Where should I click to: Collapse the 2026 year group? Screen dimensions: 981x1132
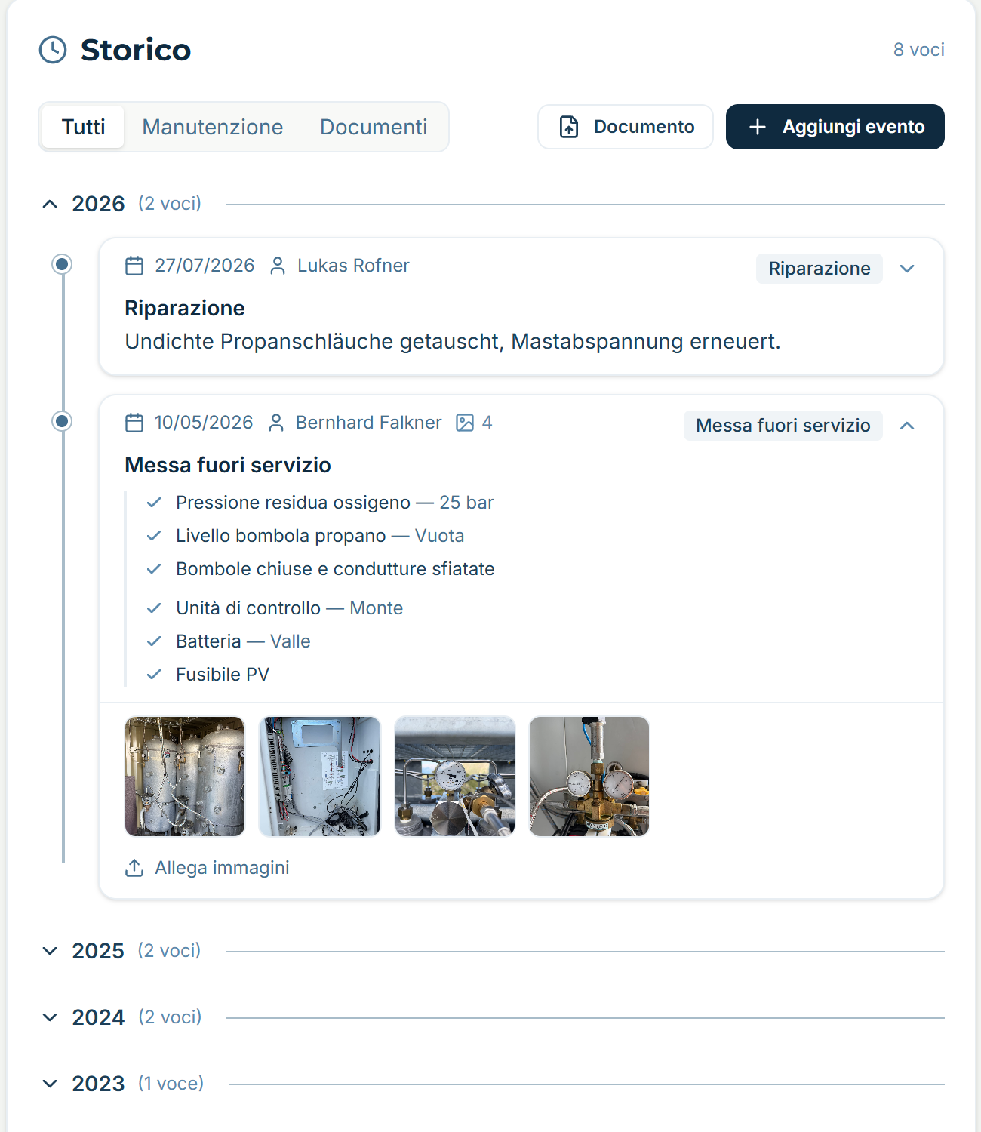(50, 204)
